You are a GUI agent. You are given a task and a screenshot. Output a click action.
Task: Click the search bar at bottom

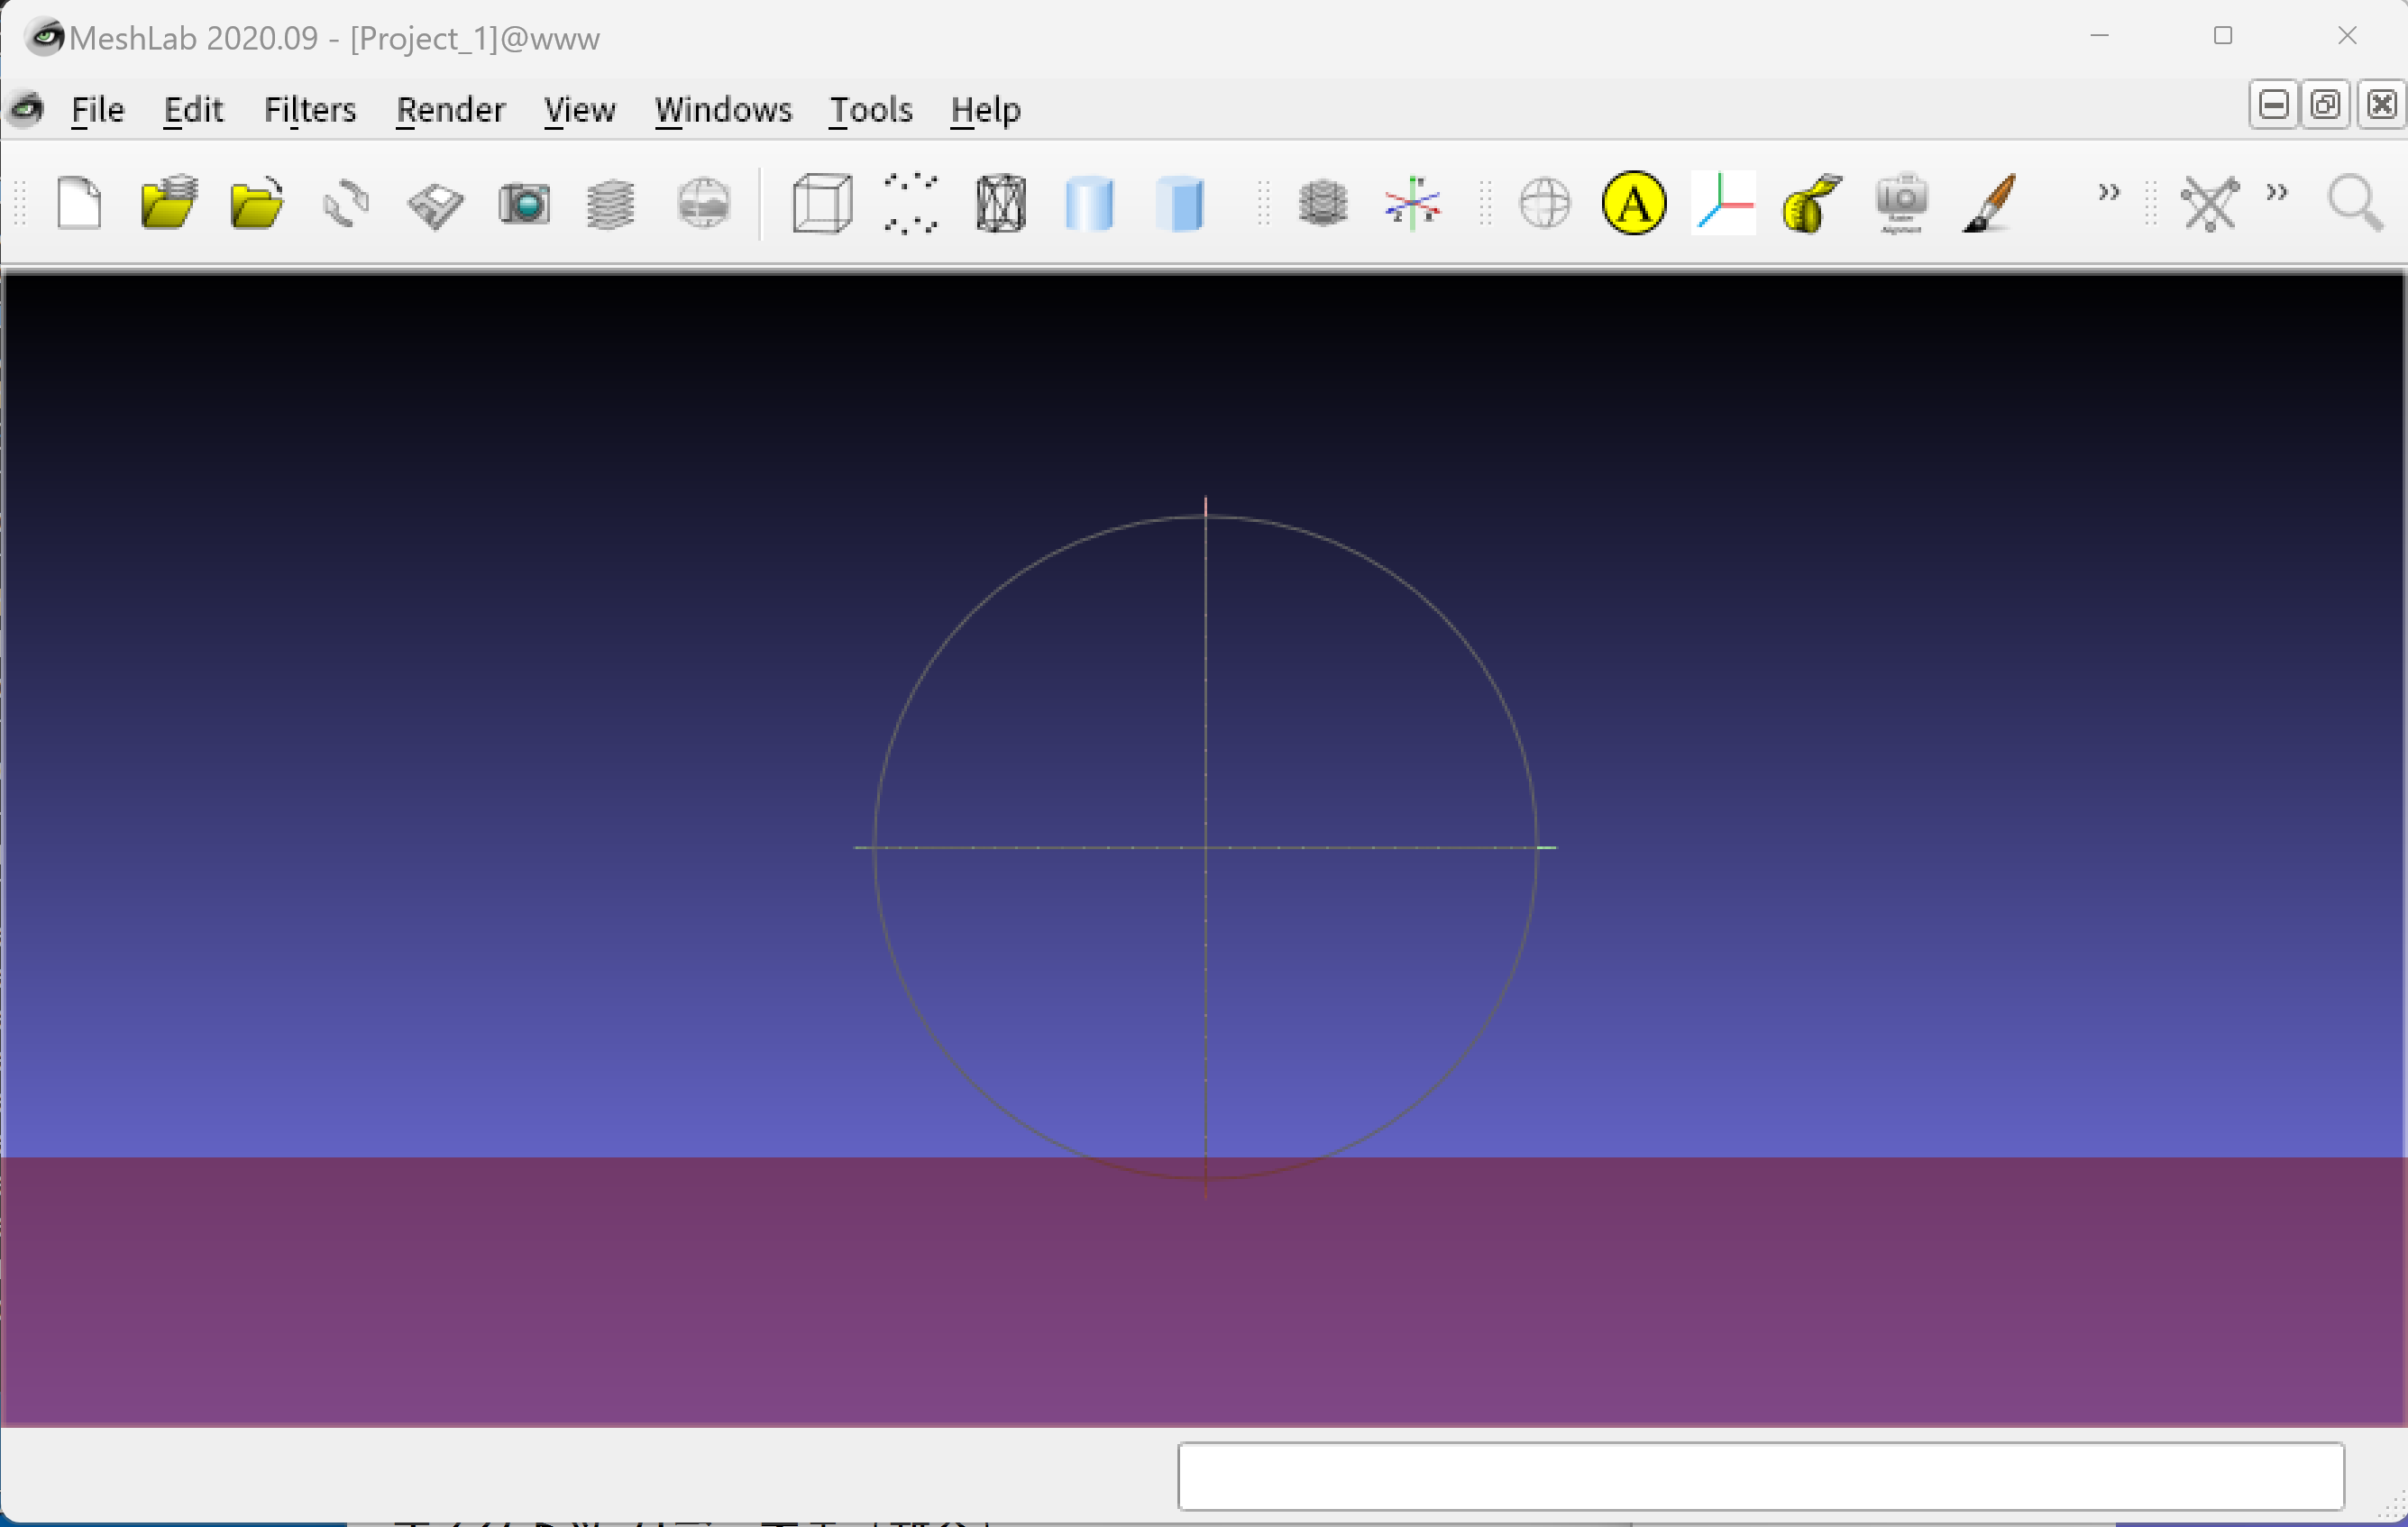(1761, 1475)
